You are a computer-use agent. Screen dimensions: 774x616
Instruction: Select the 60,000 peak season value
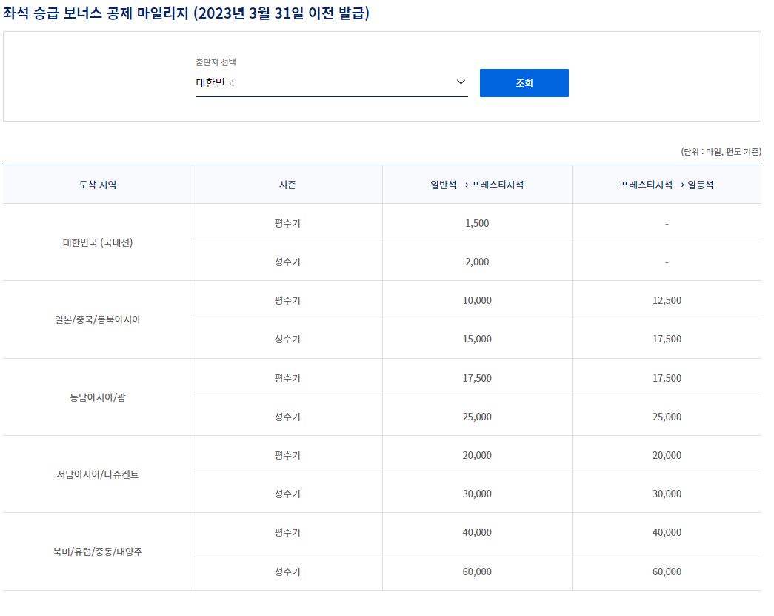click(476, 571)
